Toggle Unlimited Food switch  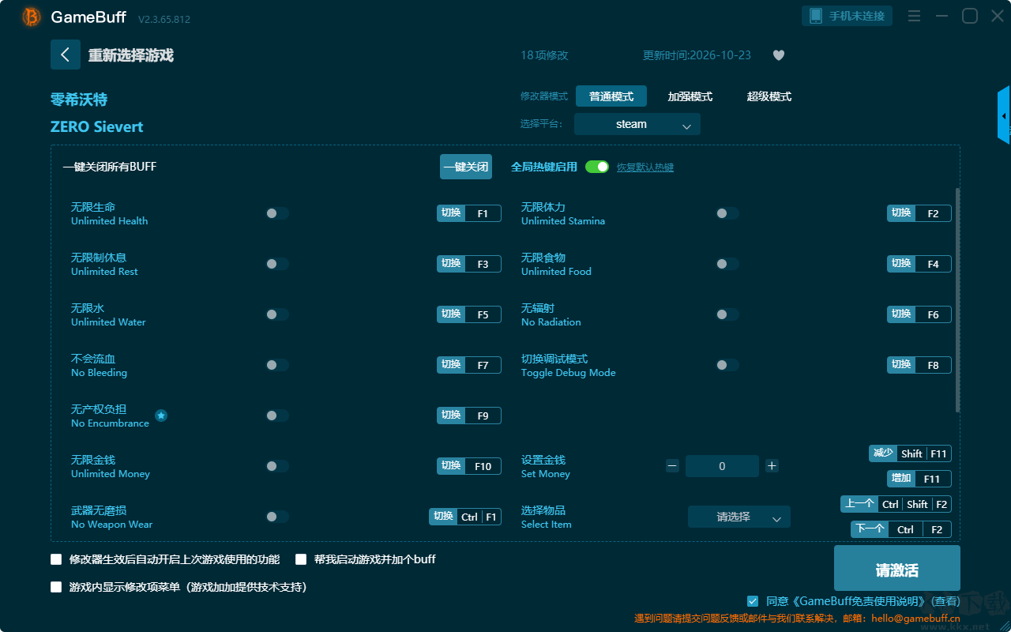click(727, 264)
